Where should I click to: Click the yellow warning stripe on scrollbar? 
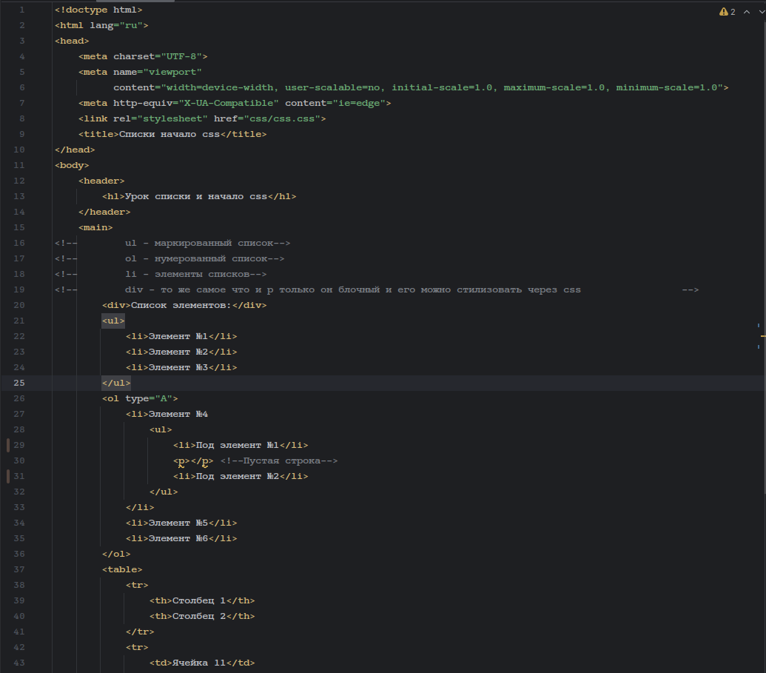tap(762, 335)
